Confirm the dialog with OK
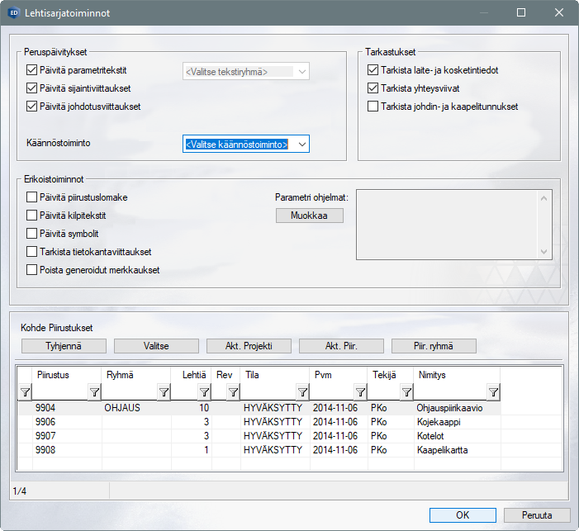The width and height of the screenshot is (579, 531). 463,514
